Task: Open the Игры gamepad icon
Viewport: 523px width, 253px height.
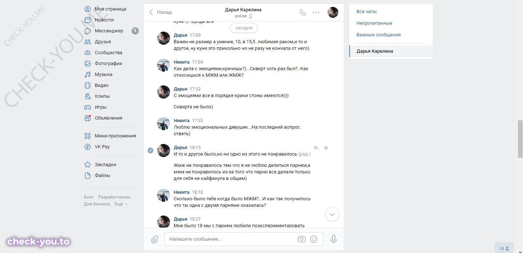Action: coord(88,107)
